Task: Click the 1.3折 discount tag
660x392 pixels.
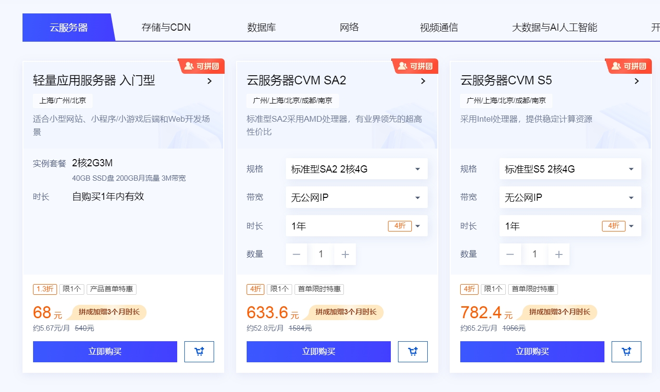Action: [x=45, y=289]
